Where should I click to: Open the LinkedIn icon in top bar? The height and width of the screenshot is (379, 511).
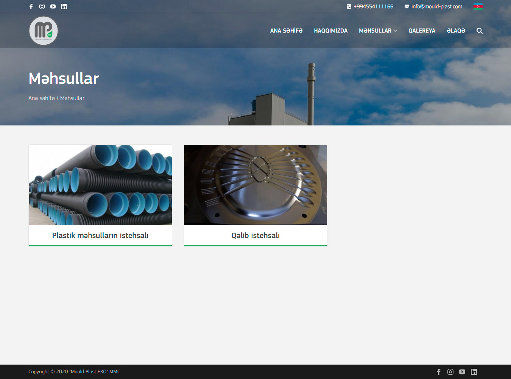point(64,6)
